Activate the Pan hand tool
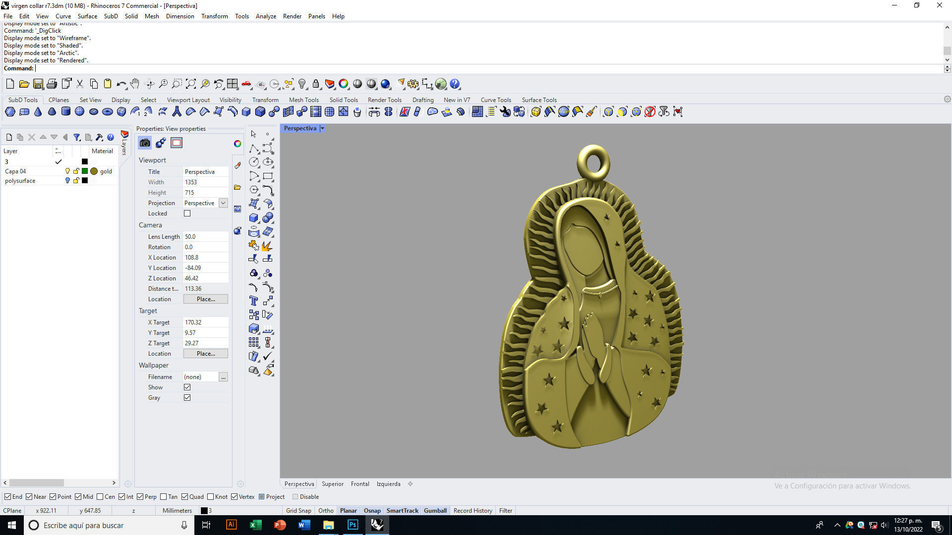The width and height of the screenshot is (952, 535). (x=135, y=84)
